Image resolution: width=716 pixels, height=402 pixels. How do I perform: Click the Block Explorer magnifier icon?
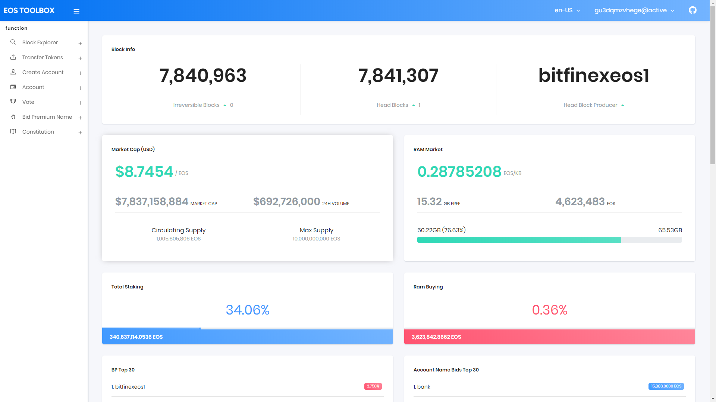(x=13, y=42)
